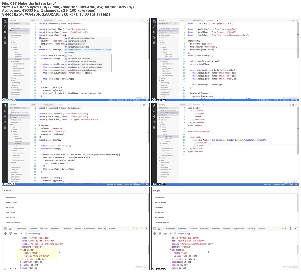Enable Preserve log checkbox in 00:04:06 frame

coord(175,234)
